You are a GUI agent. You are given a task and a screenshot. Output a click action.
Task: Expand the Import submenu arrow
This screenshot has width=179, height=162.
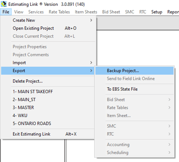click(91, 63)
